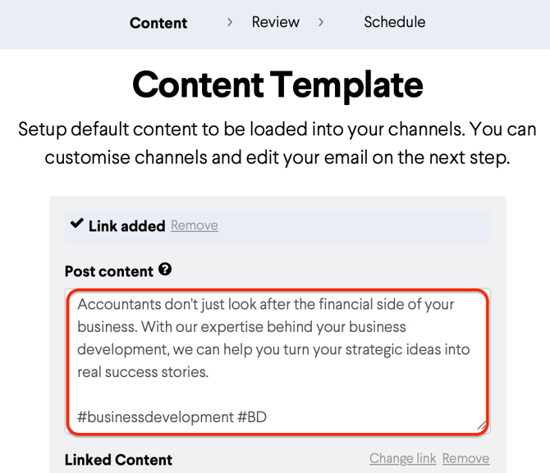Screen dimensions: 550x473
Task: Click the Change link option
Action: pos(402,458)
